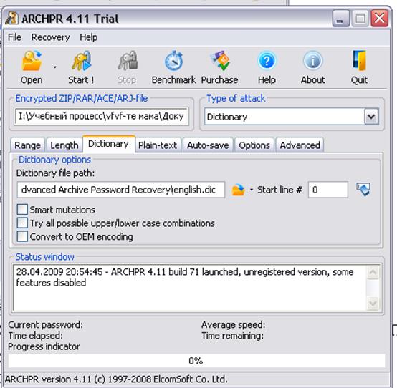
Task: Click the Start line number field
Action: pyautogui.click(x=328, y=190)
